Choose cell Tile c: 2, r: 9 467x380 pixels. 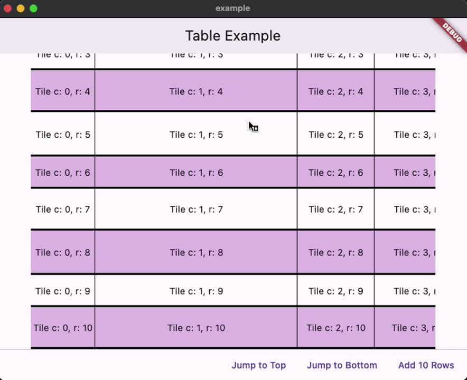click(335, 290)
